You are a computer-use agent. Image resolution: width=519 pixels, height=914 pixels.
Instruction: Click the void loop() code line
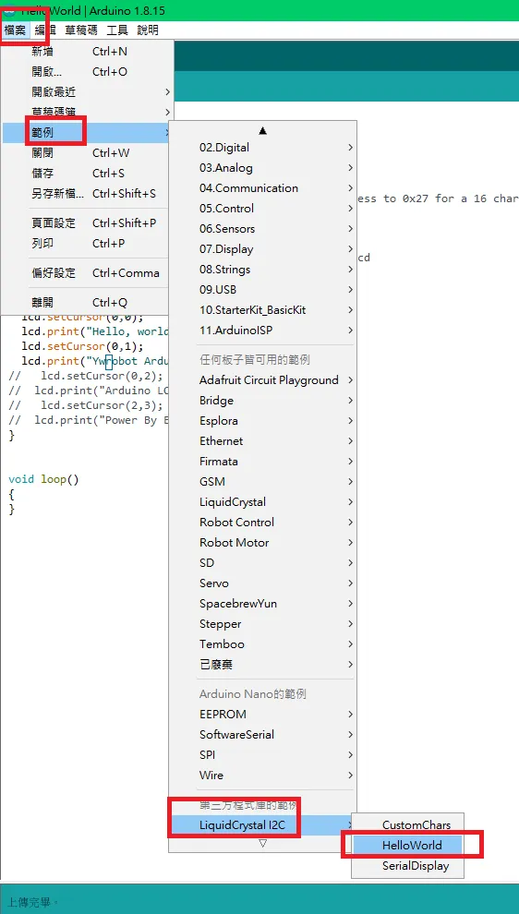[43, 480]
